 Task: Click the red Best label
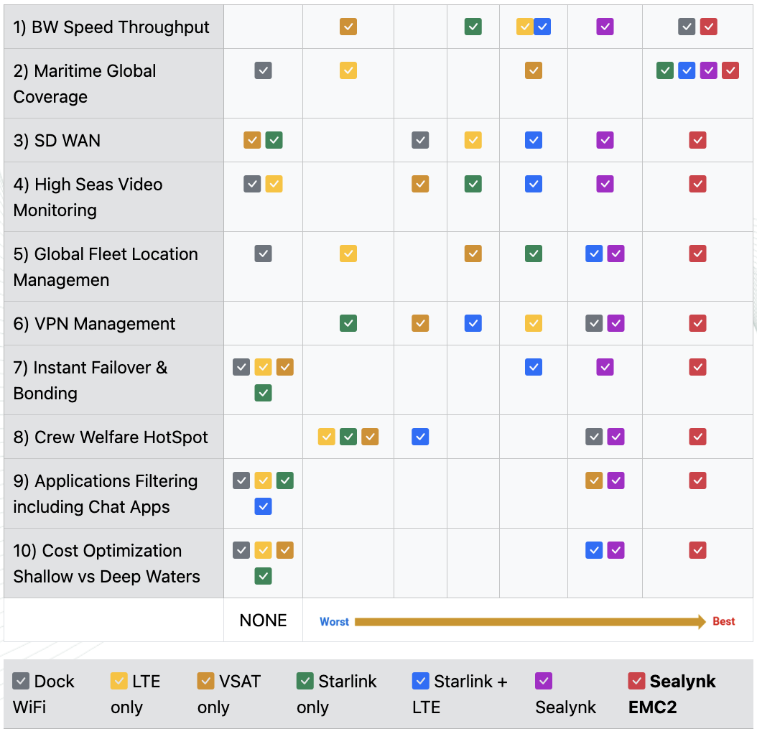tap(723, 622)
